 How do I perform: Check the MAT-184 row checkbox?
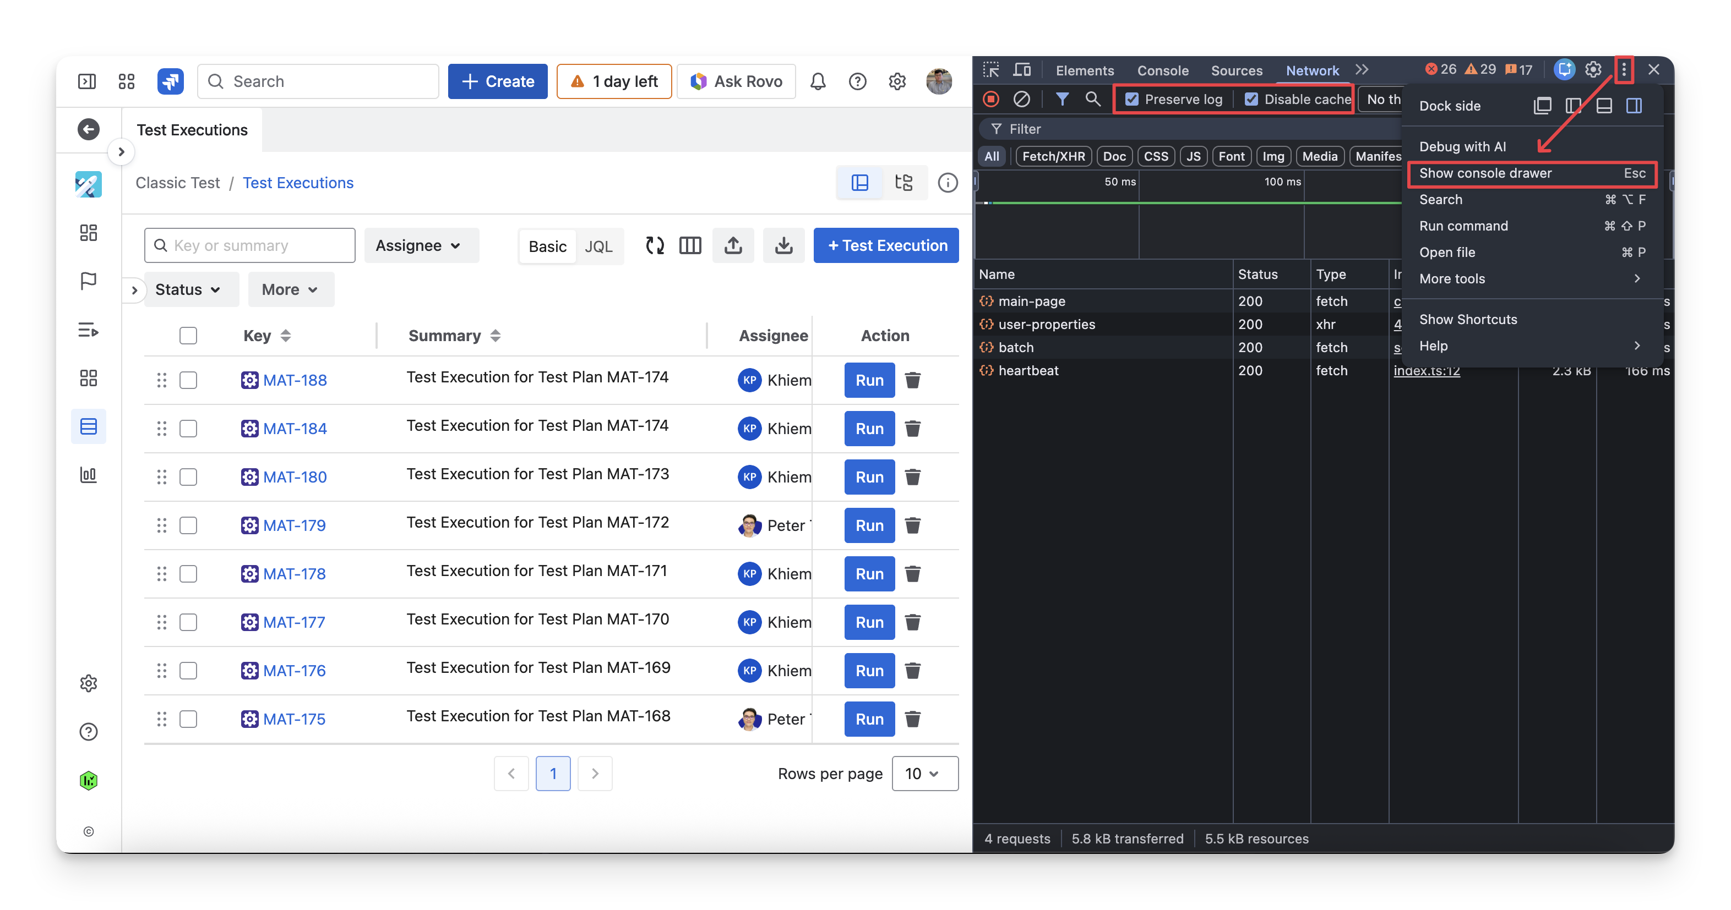[188, 429]
